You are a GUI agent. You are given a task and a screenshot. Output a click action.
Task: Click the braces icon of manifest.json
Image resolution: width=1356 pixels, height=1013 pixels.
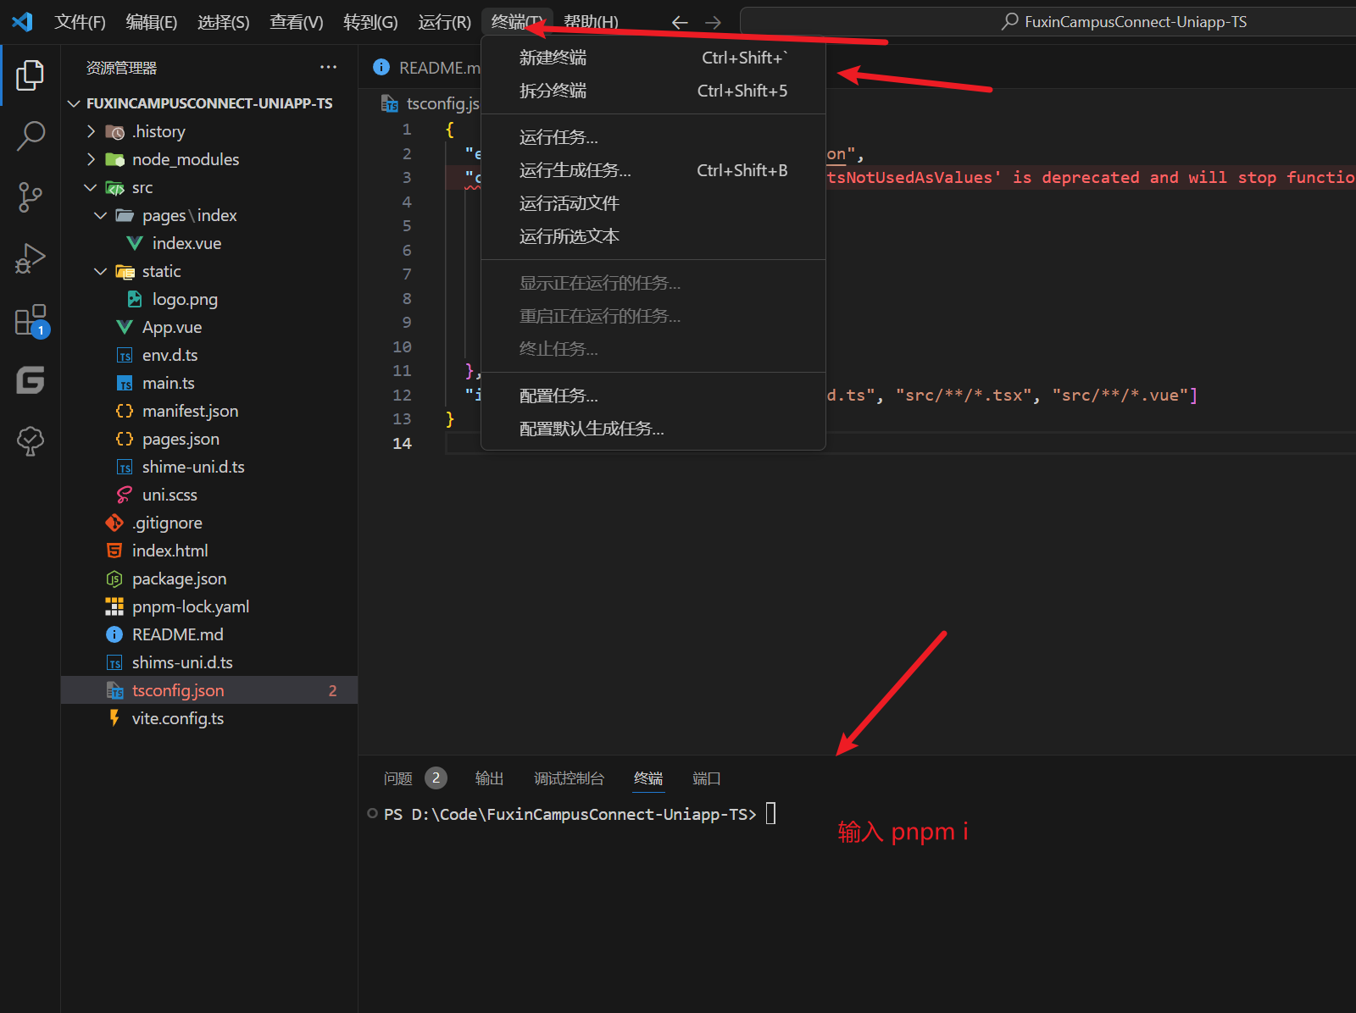click(x=125, y=411)
